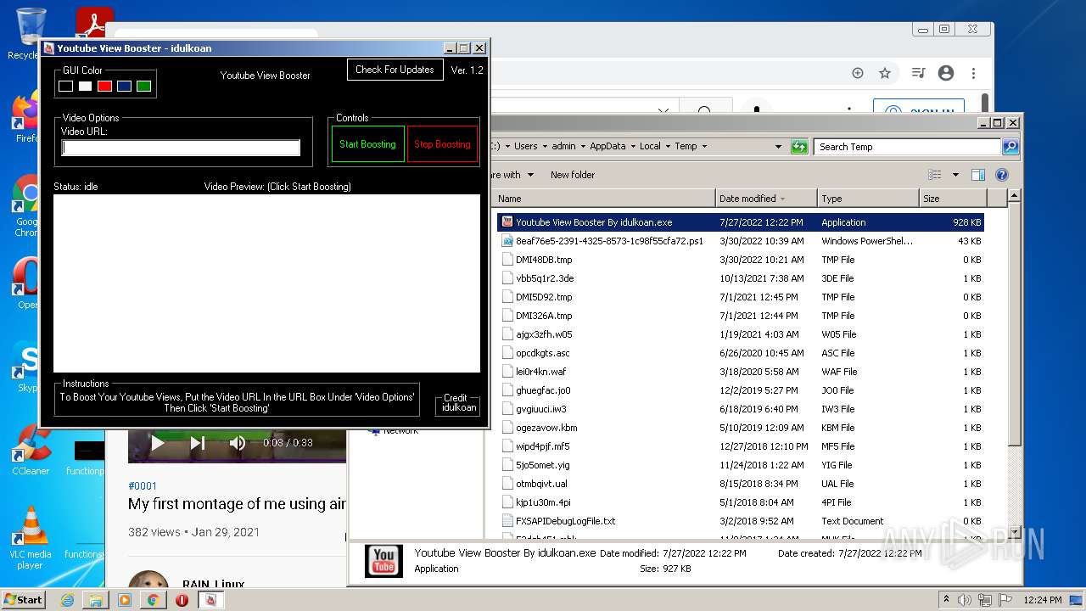Select the black GUI color swatch
The height and width of the screenshot is (611, 1086).
click(x=65, y=87)
